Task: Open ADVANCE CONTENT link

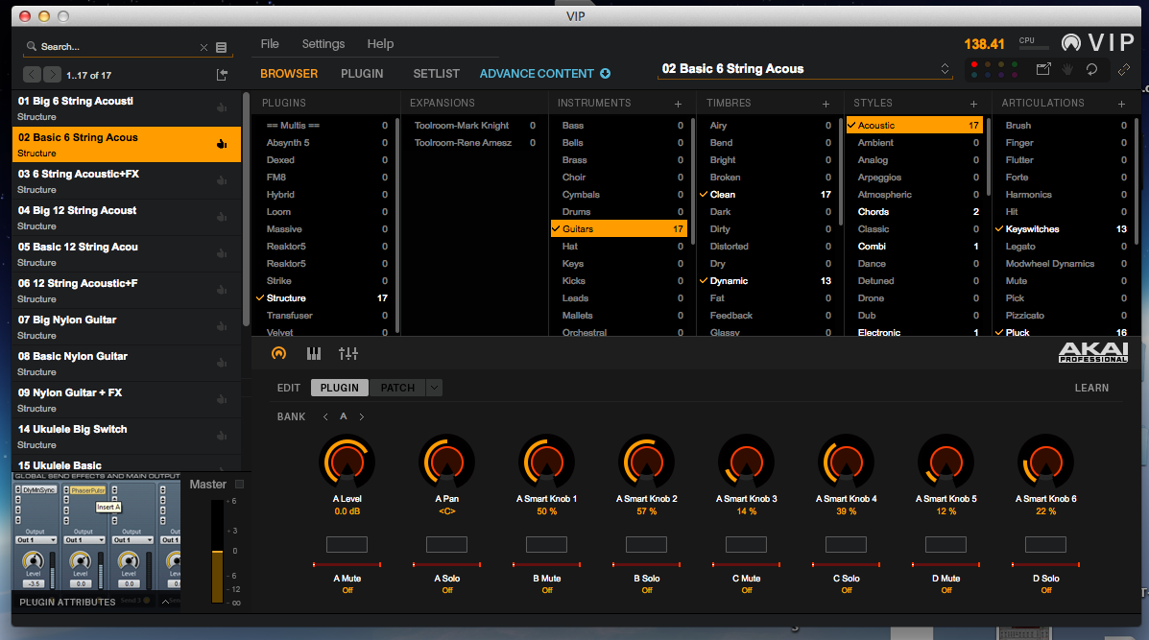Action: click(537, 73)
